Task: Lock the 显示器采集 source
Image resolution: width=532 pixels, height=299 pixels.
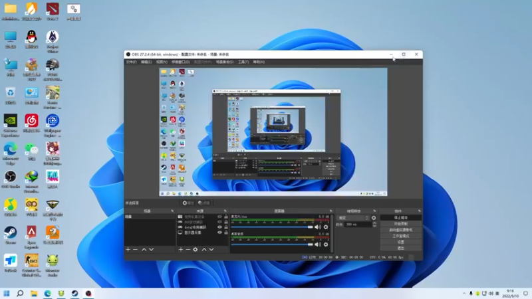Action: pyautogui.click(x=226, y=233)
